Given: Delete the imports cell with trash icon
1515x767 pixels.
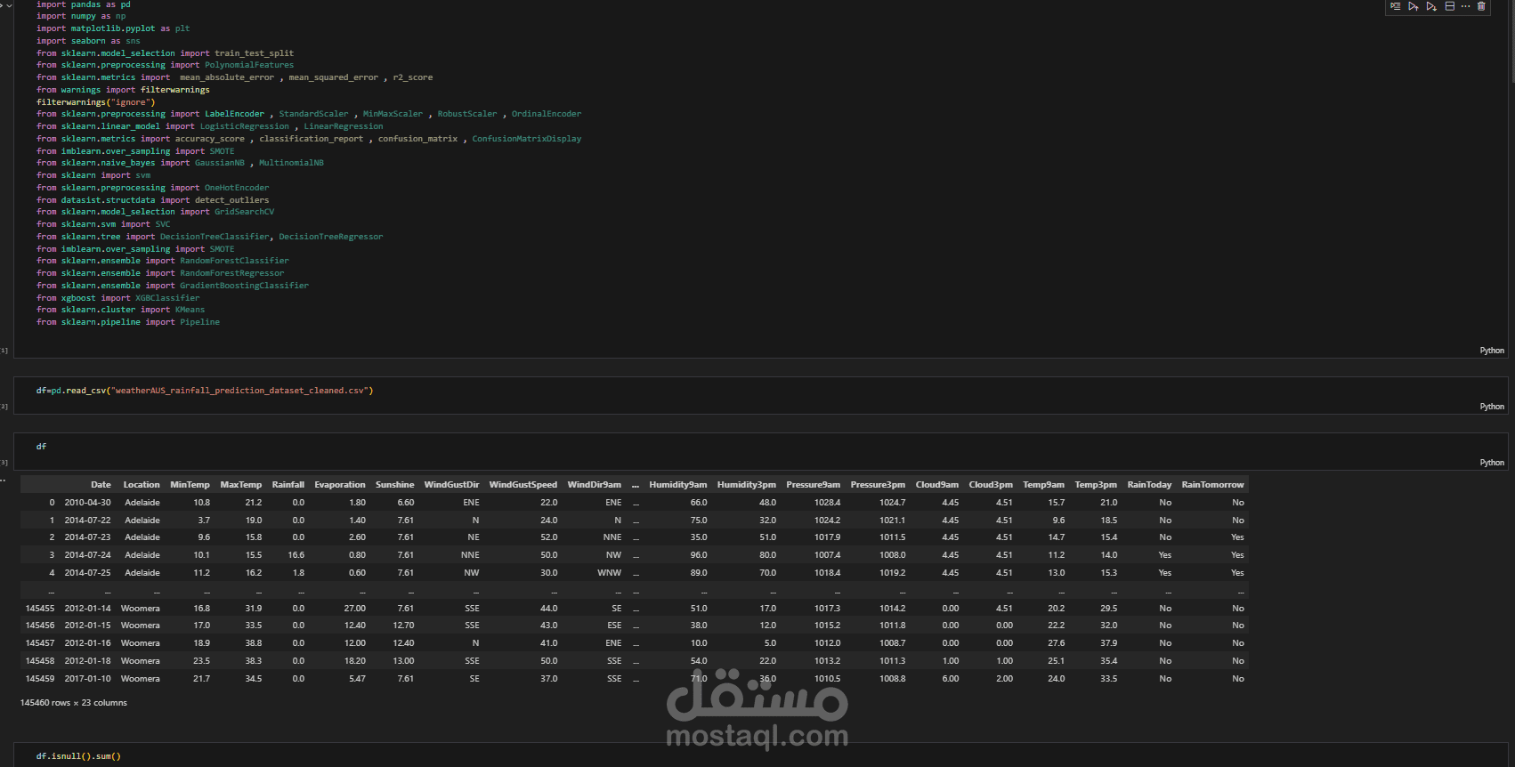Looking at the screenshot, I should tap(1481, 6).
